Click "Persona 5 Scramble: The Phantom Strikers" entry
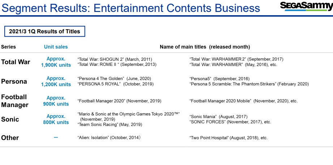 tap(249, 84)
